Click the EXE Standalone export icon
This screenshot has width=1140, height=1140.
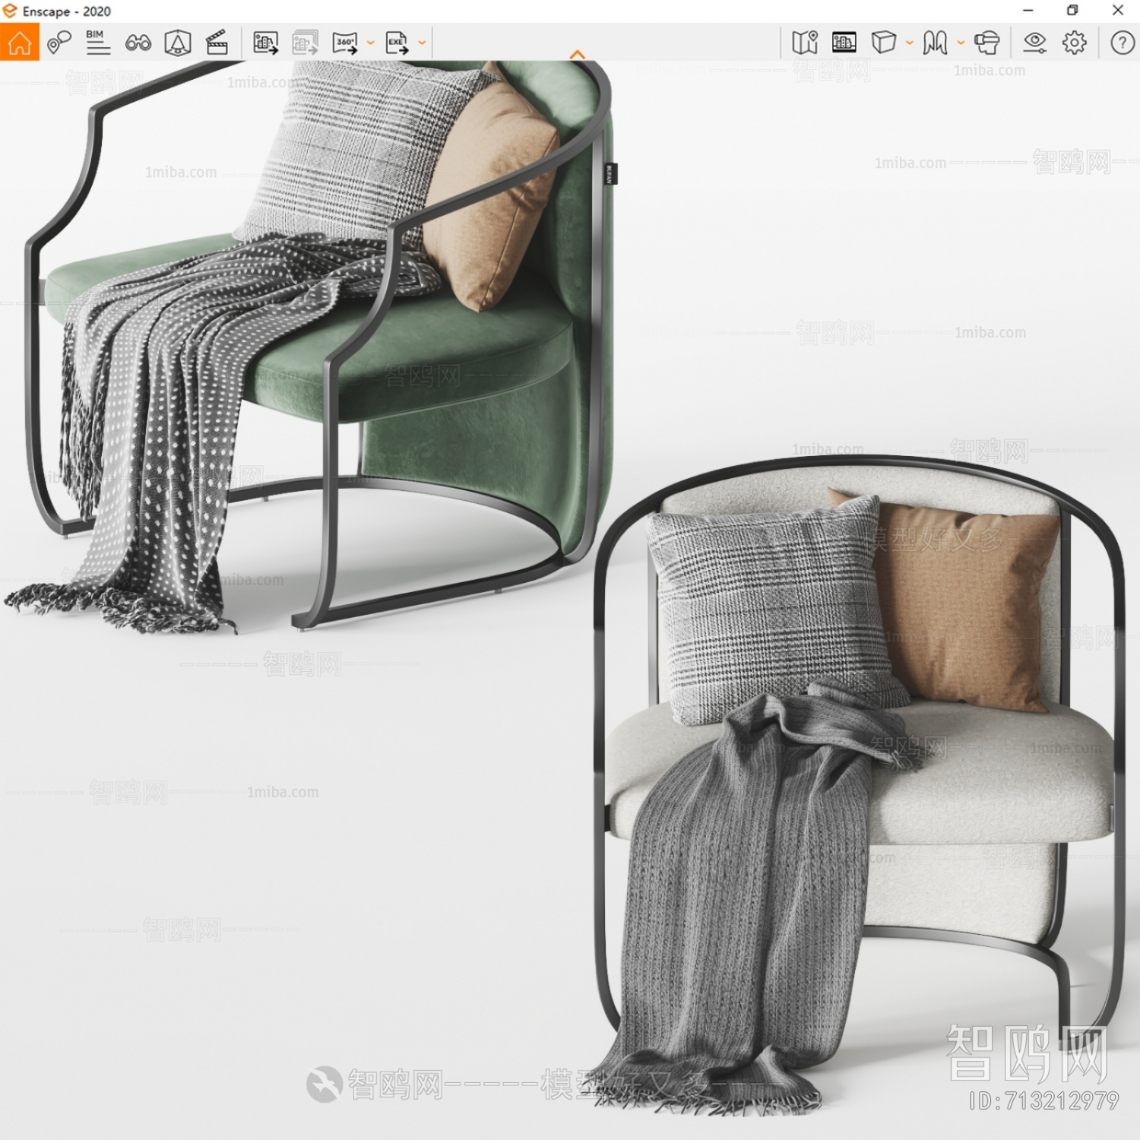pos(397,43)
